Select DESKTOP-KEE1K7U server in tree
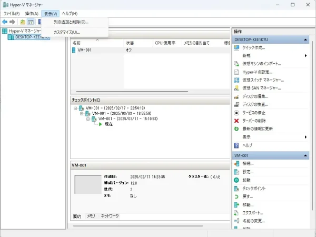Viewport: 316px width, 237px height. click(x=29, y=37)
